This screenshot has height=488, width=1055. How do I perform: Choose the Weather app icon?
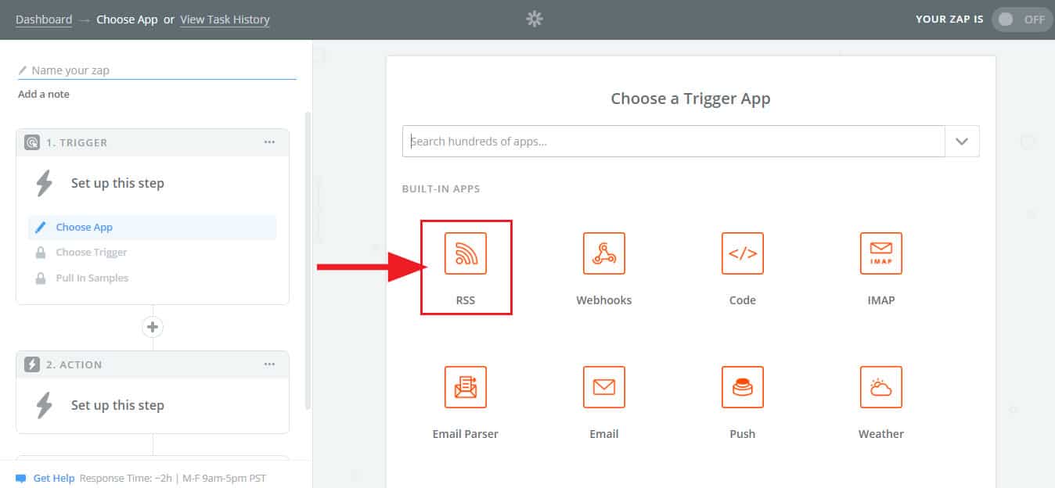[881, 387]
